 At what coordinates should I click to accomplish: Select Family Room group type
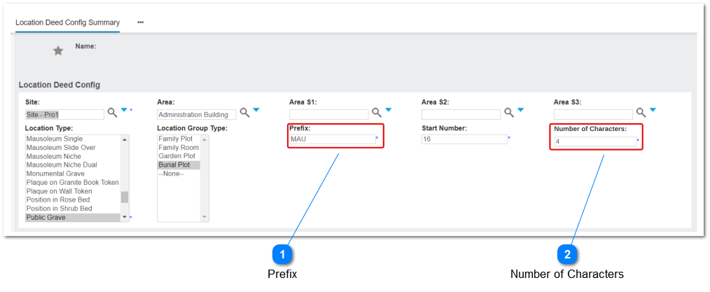tap(179, 148)
